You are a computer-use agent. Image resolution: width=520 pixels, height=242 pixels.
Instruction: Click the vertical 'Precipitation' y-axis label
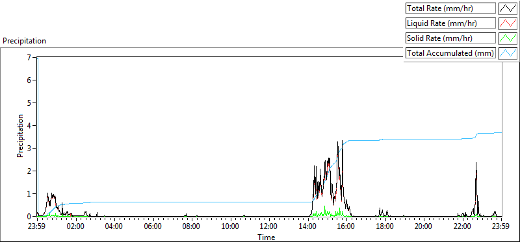click(x=20, y=136)
